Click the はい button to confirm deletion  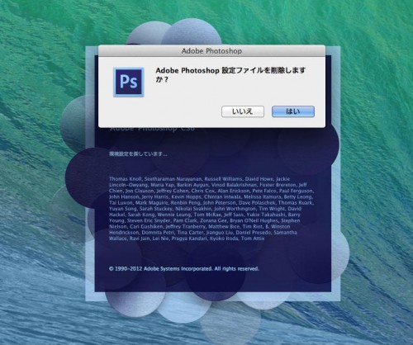(293, 111)
